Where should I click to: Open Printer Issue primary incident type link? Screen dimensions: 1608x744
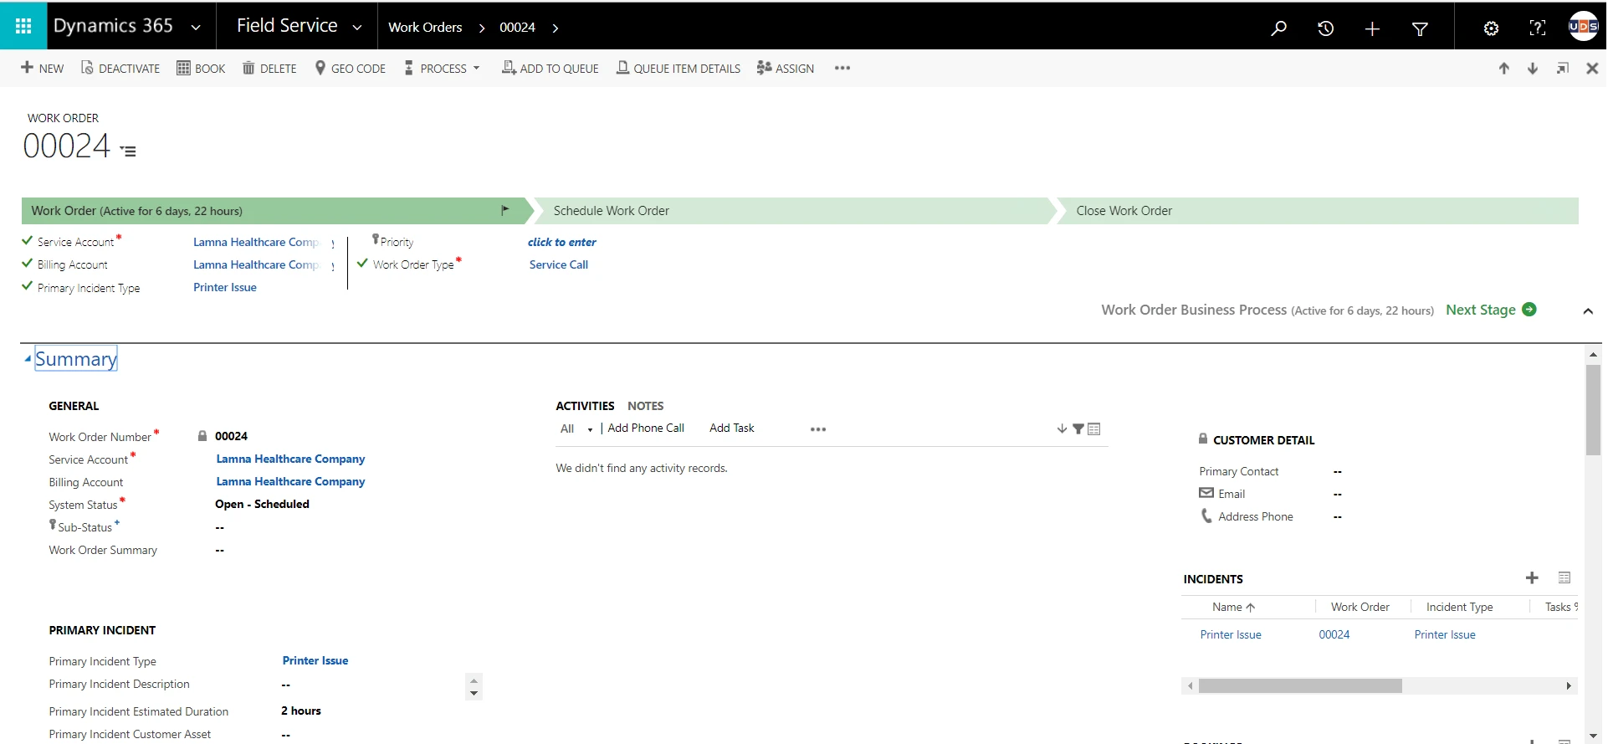point(315,660)
